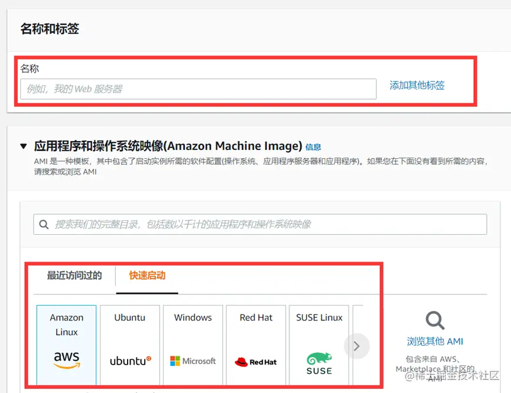The height and width of the screenshot is (393, 511).
Task: Switch to the 快速启动 tab
Action: click(147, 276)
